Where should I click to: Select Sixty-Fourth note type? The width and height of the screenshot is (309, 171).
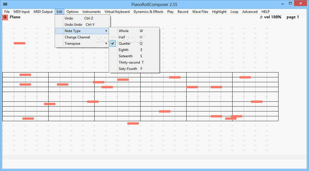(x=134, y=68)
